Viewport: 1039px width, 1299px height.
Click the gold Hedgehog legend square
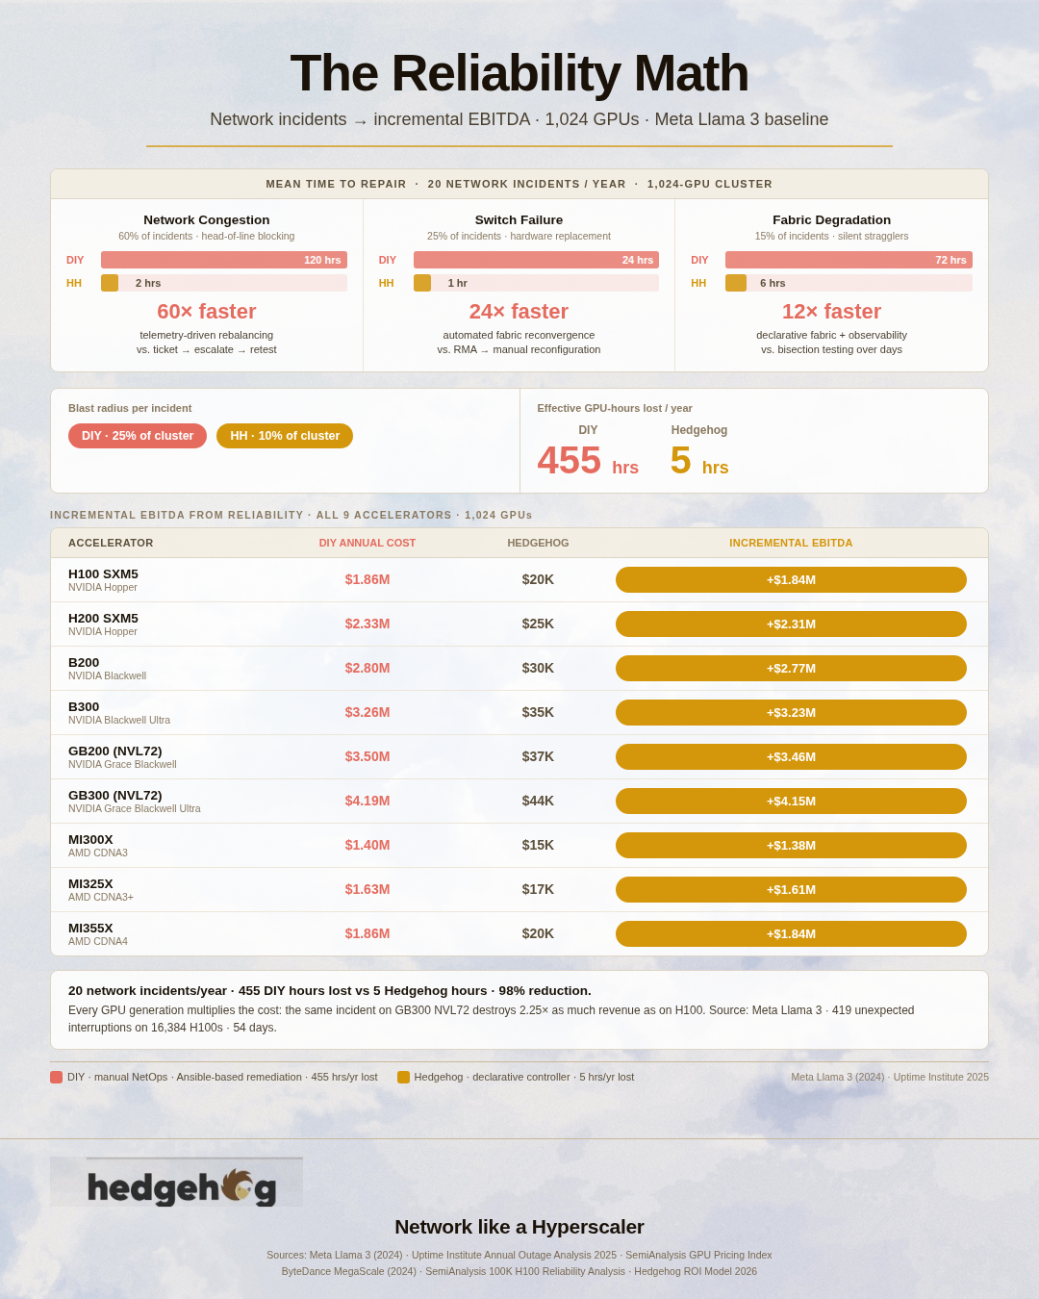[x=403, y=1078]
